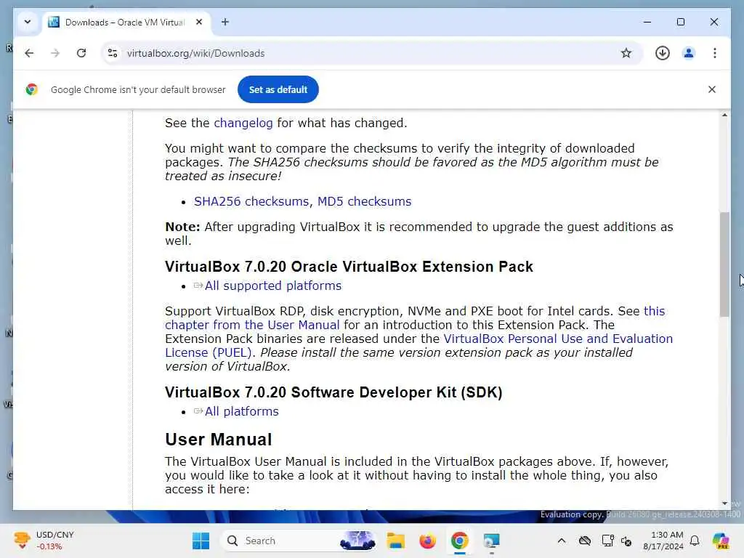Open the changelog link
This screenshot has width=744, height=558.
click(243, 123)
